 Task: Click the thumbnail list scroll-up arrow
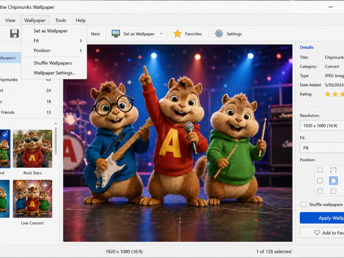tap(55, 124)
